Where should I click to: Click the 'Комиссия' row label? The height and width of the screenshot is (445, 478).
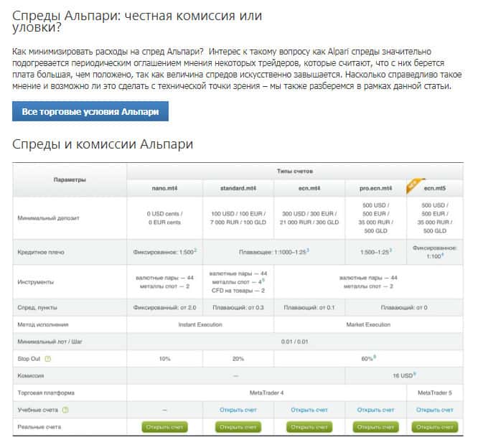pyautogui.click(x=30, y=376)
